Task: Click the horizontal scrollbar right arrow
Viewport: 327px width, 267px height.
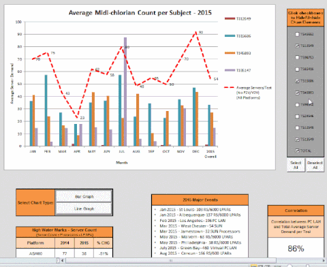Action: click(x=324, y=260)
